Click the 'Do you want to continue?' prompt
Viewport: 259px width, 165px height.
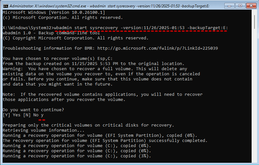(x=33, y=110)
